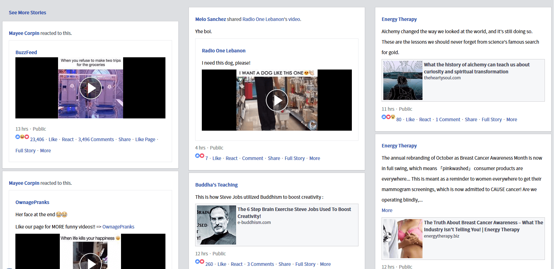
Task: Open Full Story of the BuzzFeed post
Action: 26,151
